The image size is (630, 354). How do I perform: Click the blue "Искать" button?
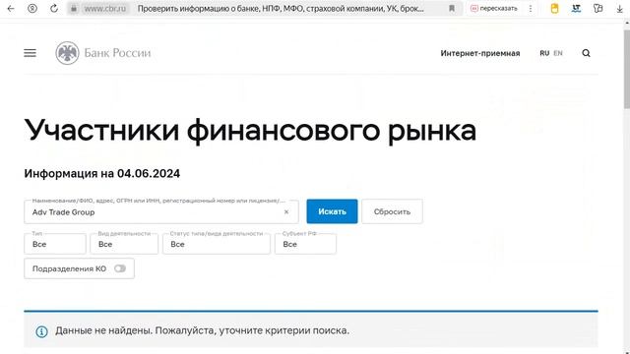332,211
